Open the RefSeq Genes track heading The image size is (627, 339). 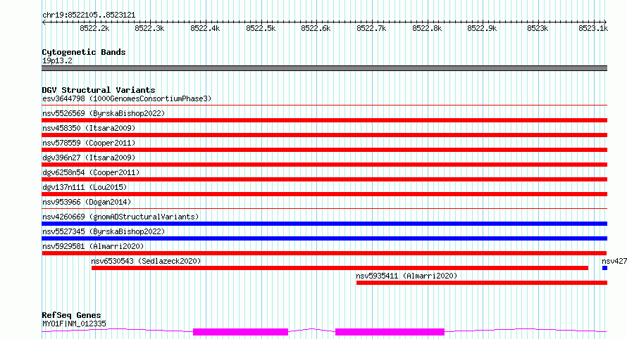(x=71, y=315)
